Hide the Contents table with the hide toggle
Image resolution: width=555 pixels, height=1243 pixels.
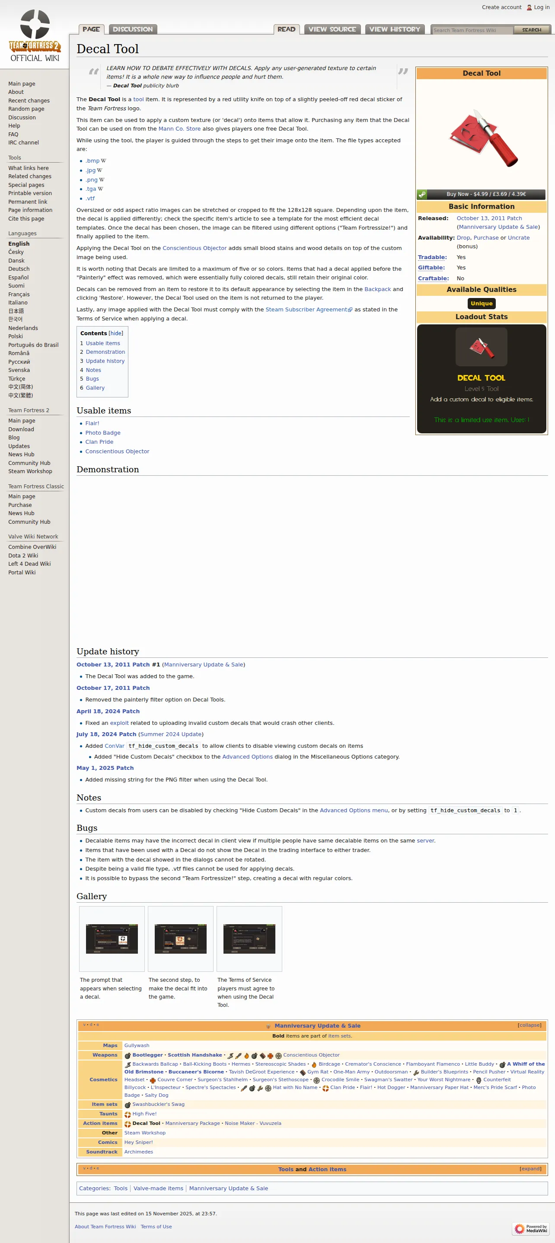pyautogui.click(x=116, y=333)
